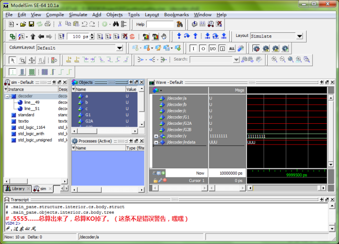Toggle the first wave format button

coord(13,72)
